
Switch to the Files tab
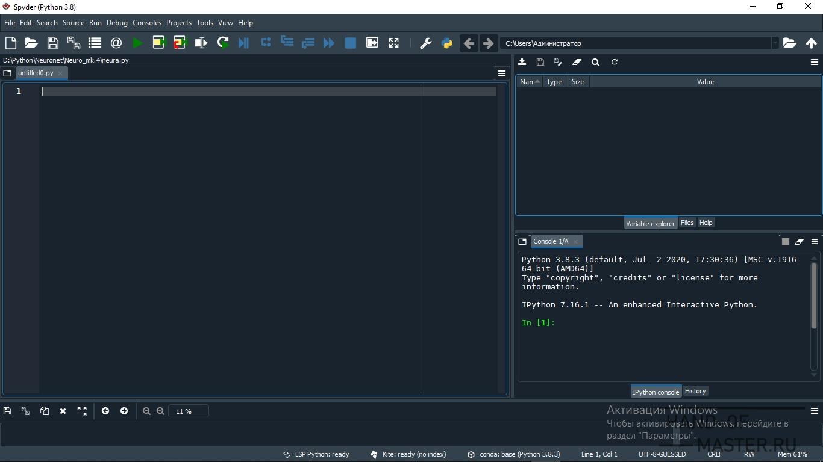pos(687,223)
